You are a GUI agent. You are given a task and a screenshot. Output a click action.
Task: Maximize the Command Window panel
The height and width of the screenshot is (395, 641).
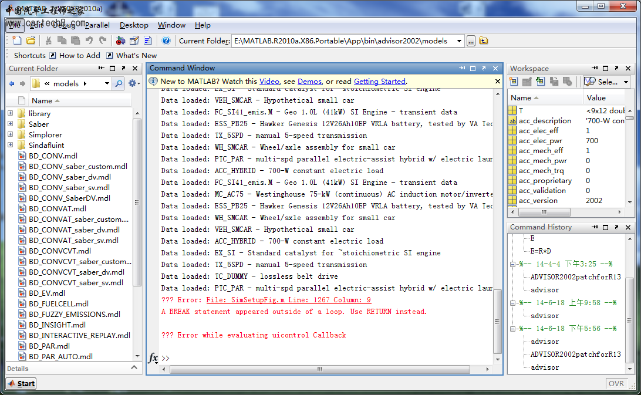(473, 68)
